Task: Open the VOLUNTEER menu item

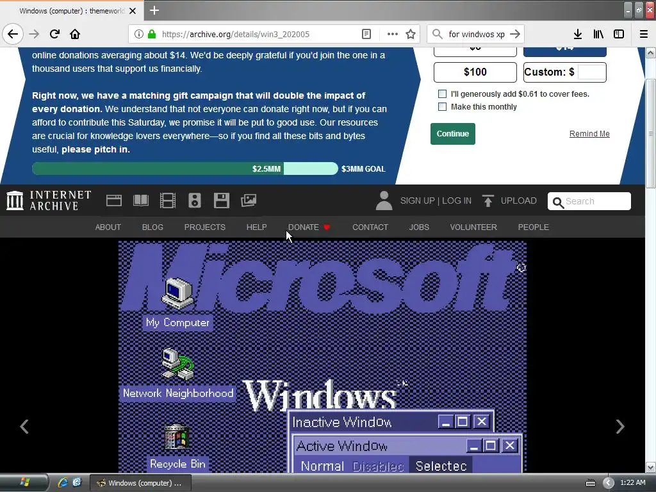Action: click(473, 227)
